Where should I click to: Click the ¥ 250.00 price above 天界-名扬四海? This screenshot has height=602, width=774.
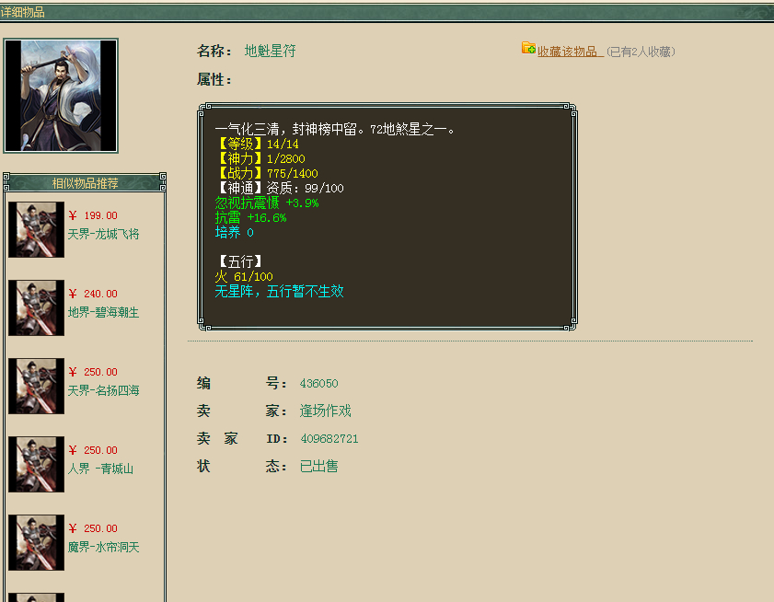93,372
